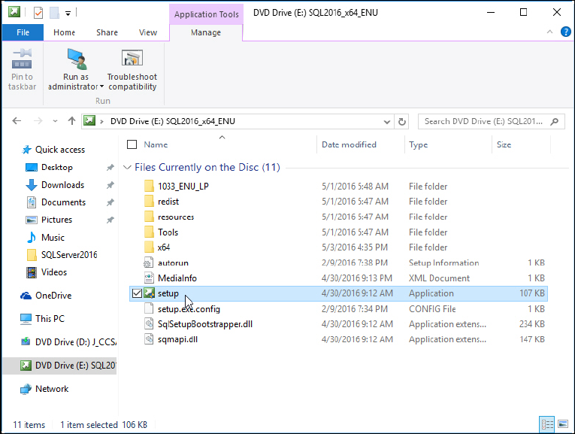Open Troubleshoot compatibility tool
The height and width of the screenshot is (434, 575).
(132, 70)
